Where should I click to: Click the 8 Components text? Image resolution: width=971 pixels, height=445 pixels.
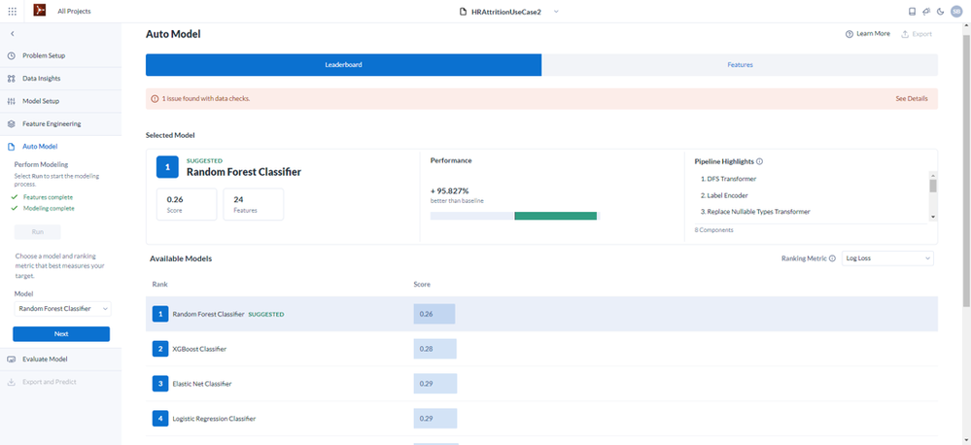pyautogui.click(x=712, y=230)
